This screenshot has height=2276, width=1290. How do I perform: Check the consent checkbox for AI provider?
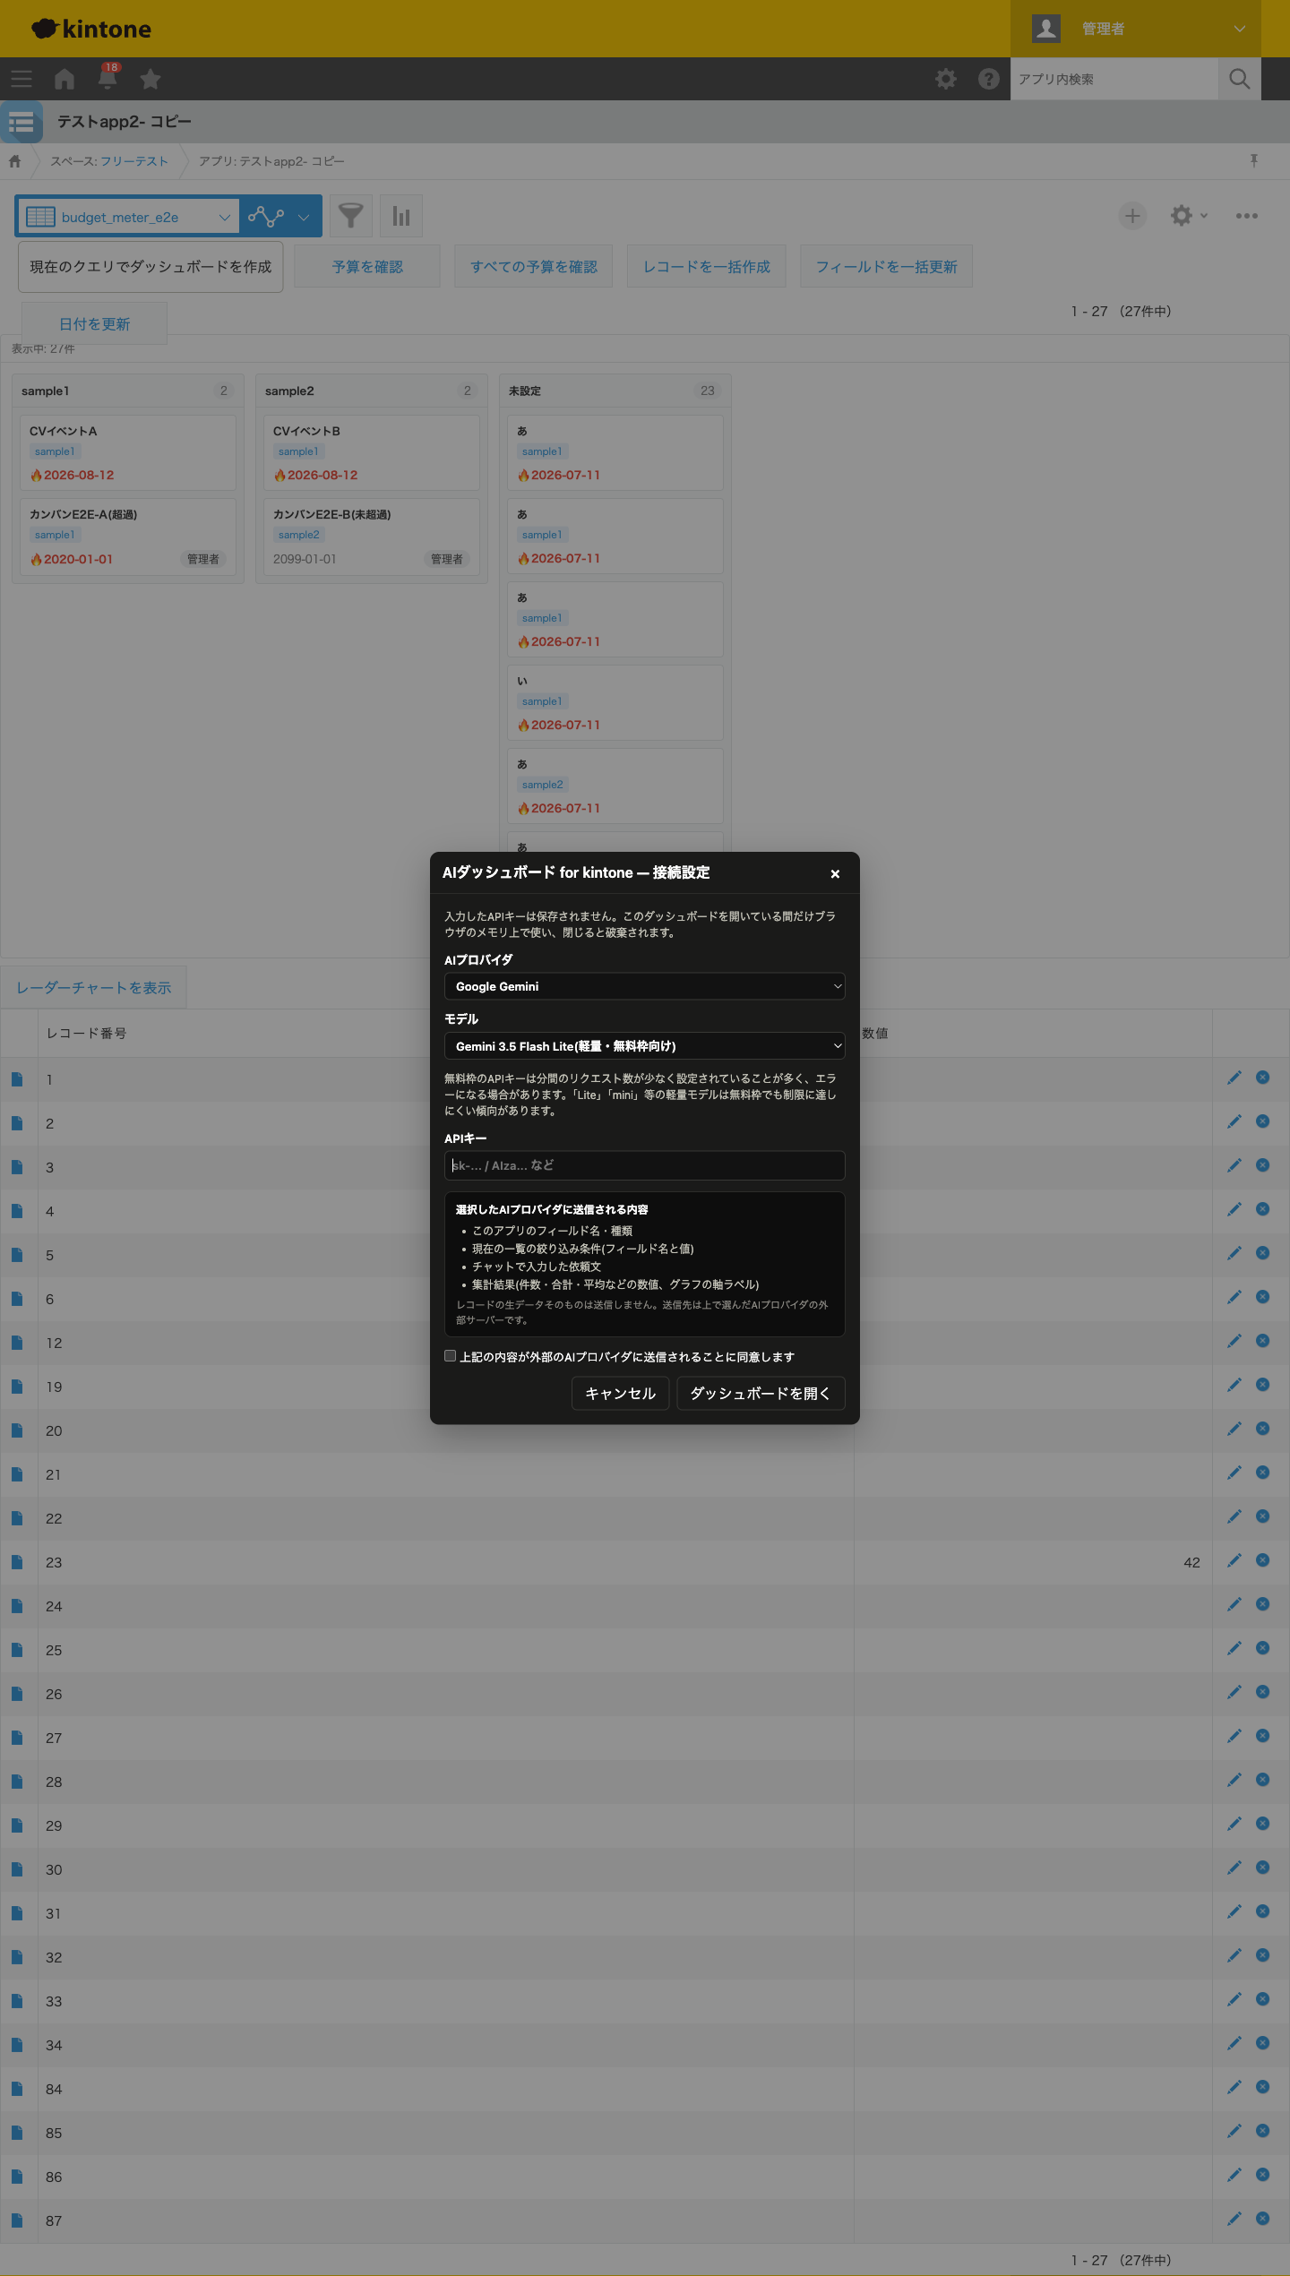(x=451, y=1356)
